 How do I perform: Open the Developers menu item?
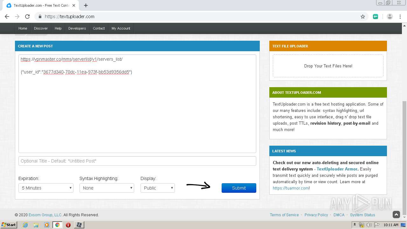coord(77,28)
